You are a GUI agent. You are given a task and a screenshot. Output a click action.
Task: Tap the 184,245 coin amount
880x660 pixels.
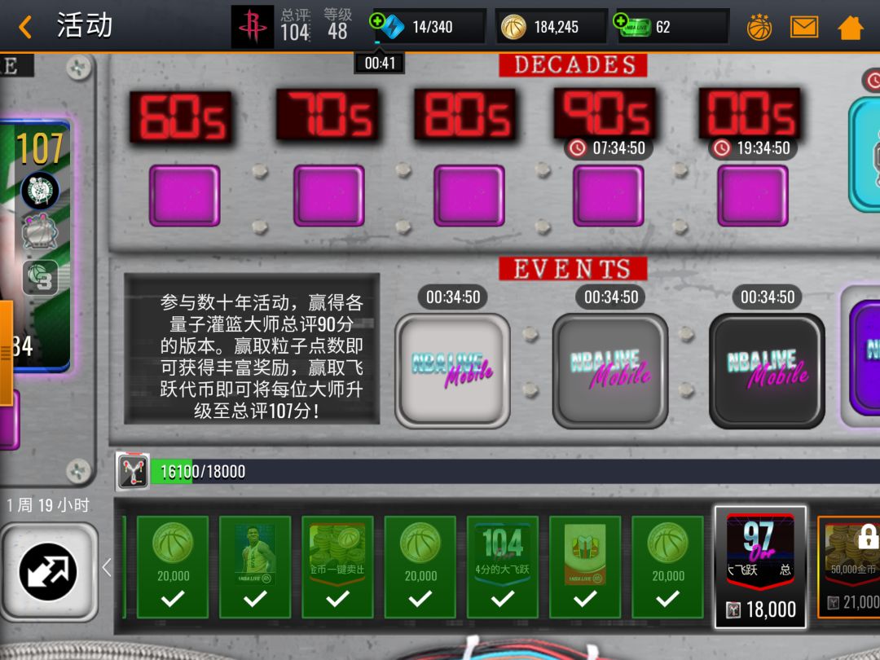[557, 27]
